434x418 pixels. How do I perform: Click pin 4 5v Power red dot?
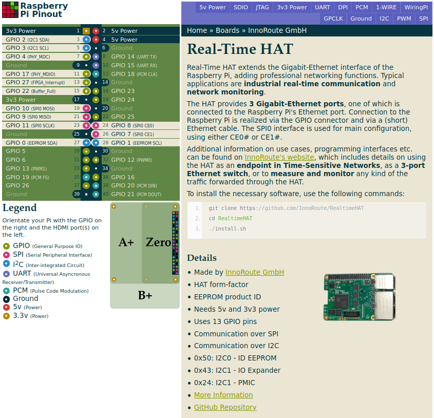[x=96, y=40]
